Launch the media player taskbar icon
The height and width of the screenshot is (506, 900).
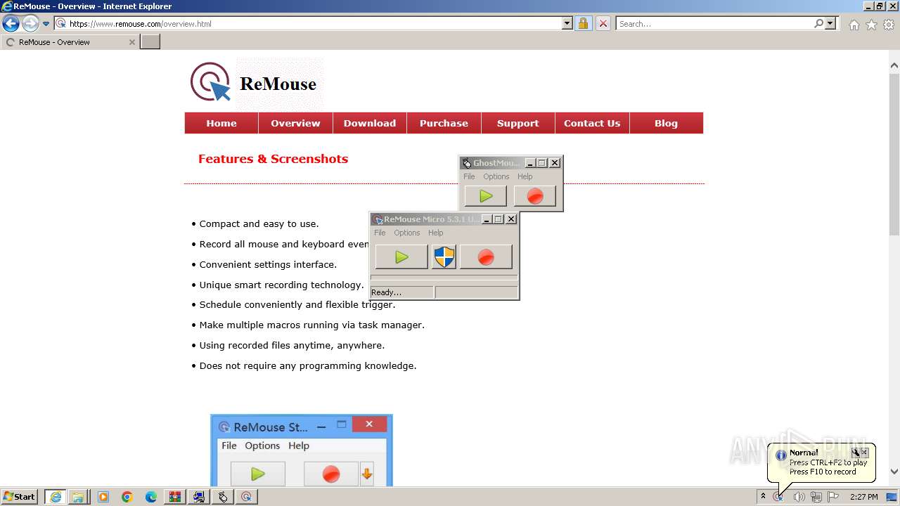[x=103, y=497]
